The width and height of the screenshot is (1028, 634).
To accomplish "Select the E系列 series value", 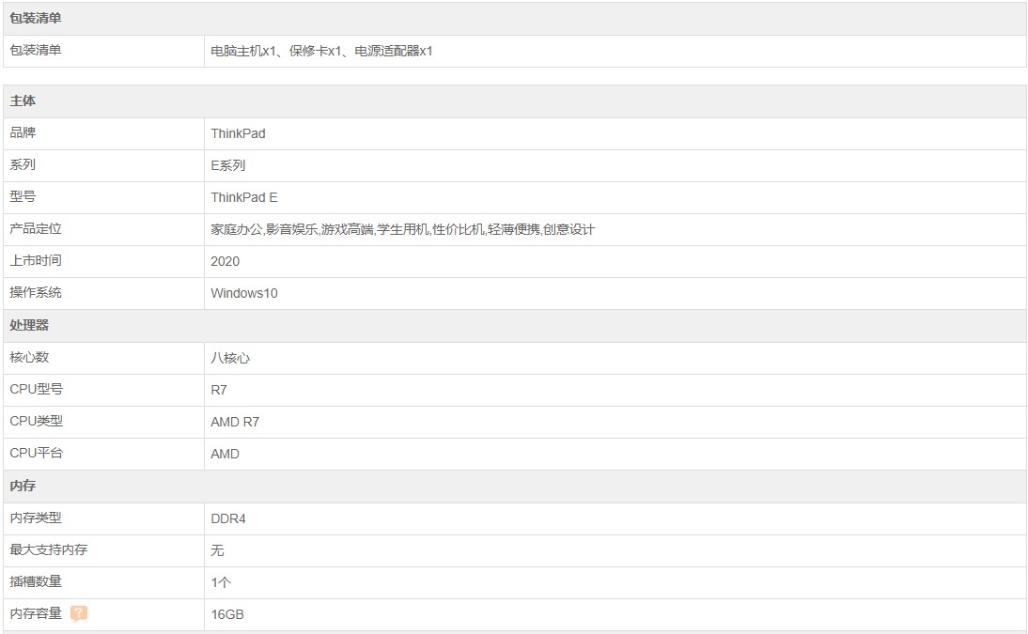I will point(227,166).
